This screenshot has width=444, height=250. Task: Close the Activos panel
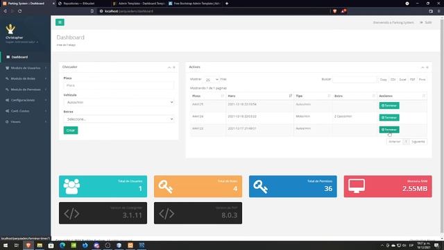pos(427,67)
